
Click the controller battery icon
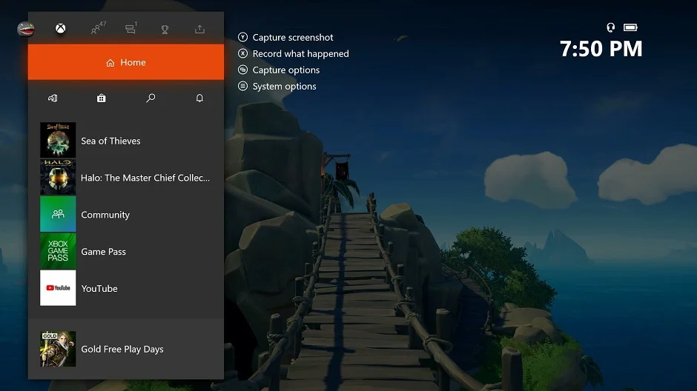point(630,27)
